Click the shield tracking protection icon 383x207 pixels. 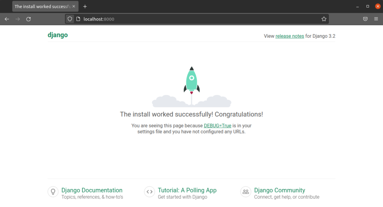click(x=70, y=19)
